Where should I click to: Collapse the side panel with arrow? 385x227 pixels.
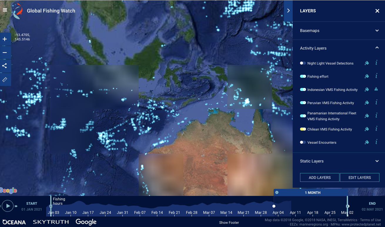(288, 11)
